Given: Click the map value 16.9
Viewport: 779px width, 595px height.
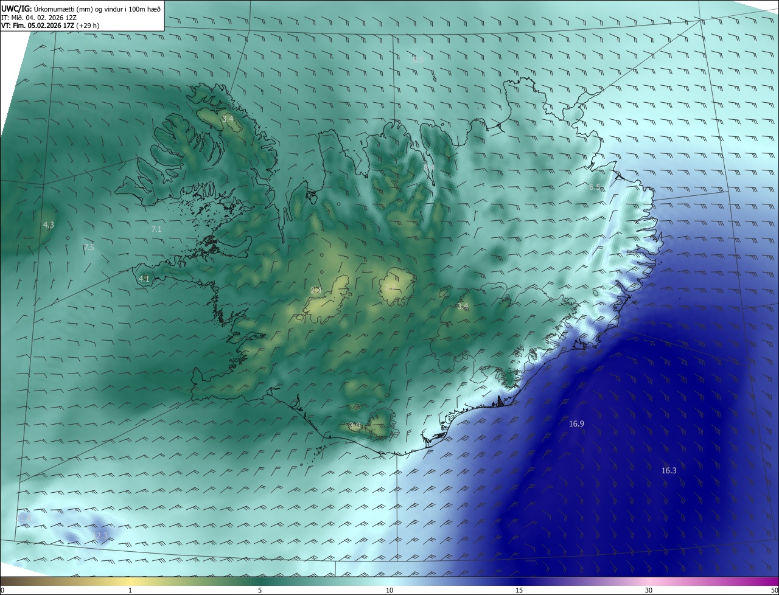Looking at the screenshot, I should tap(576, 423).
